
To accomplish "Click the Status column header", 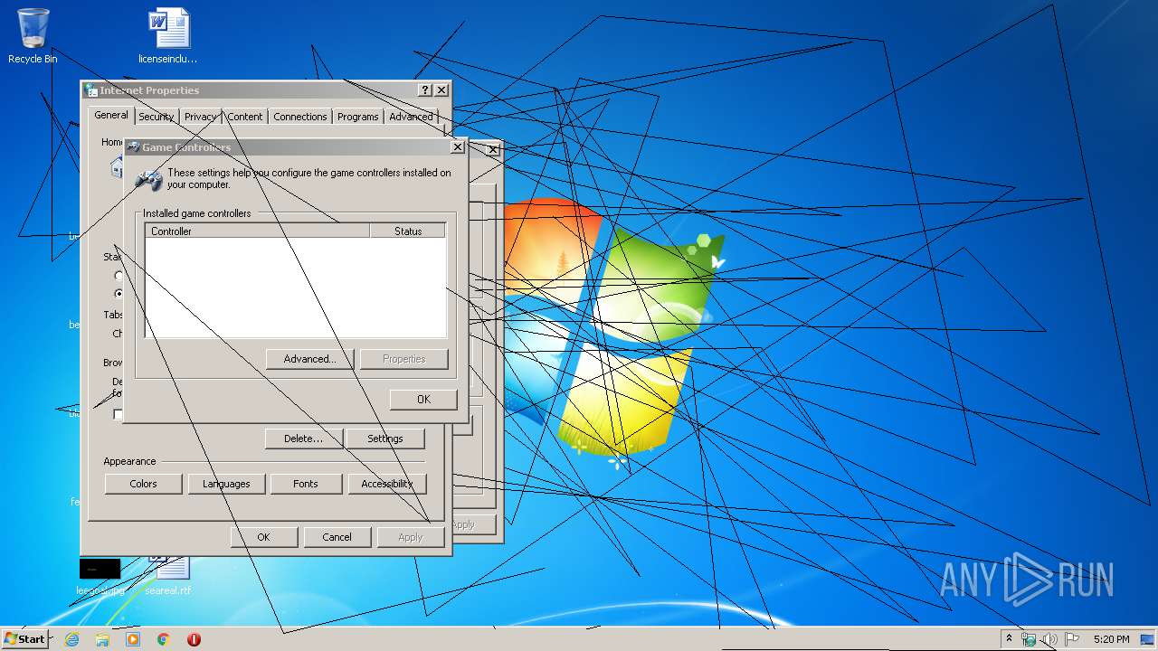I will pos(408,231).
